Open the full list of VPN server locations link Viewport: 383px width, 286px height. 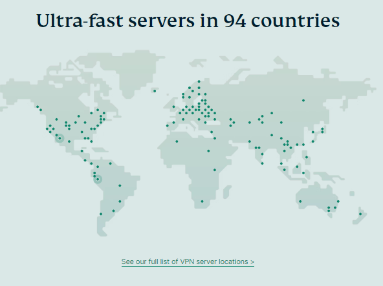coord(188,261)
